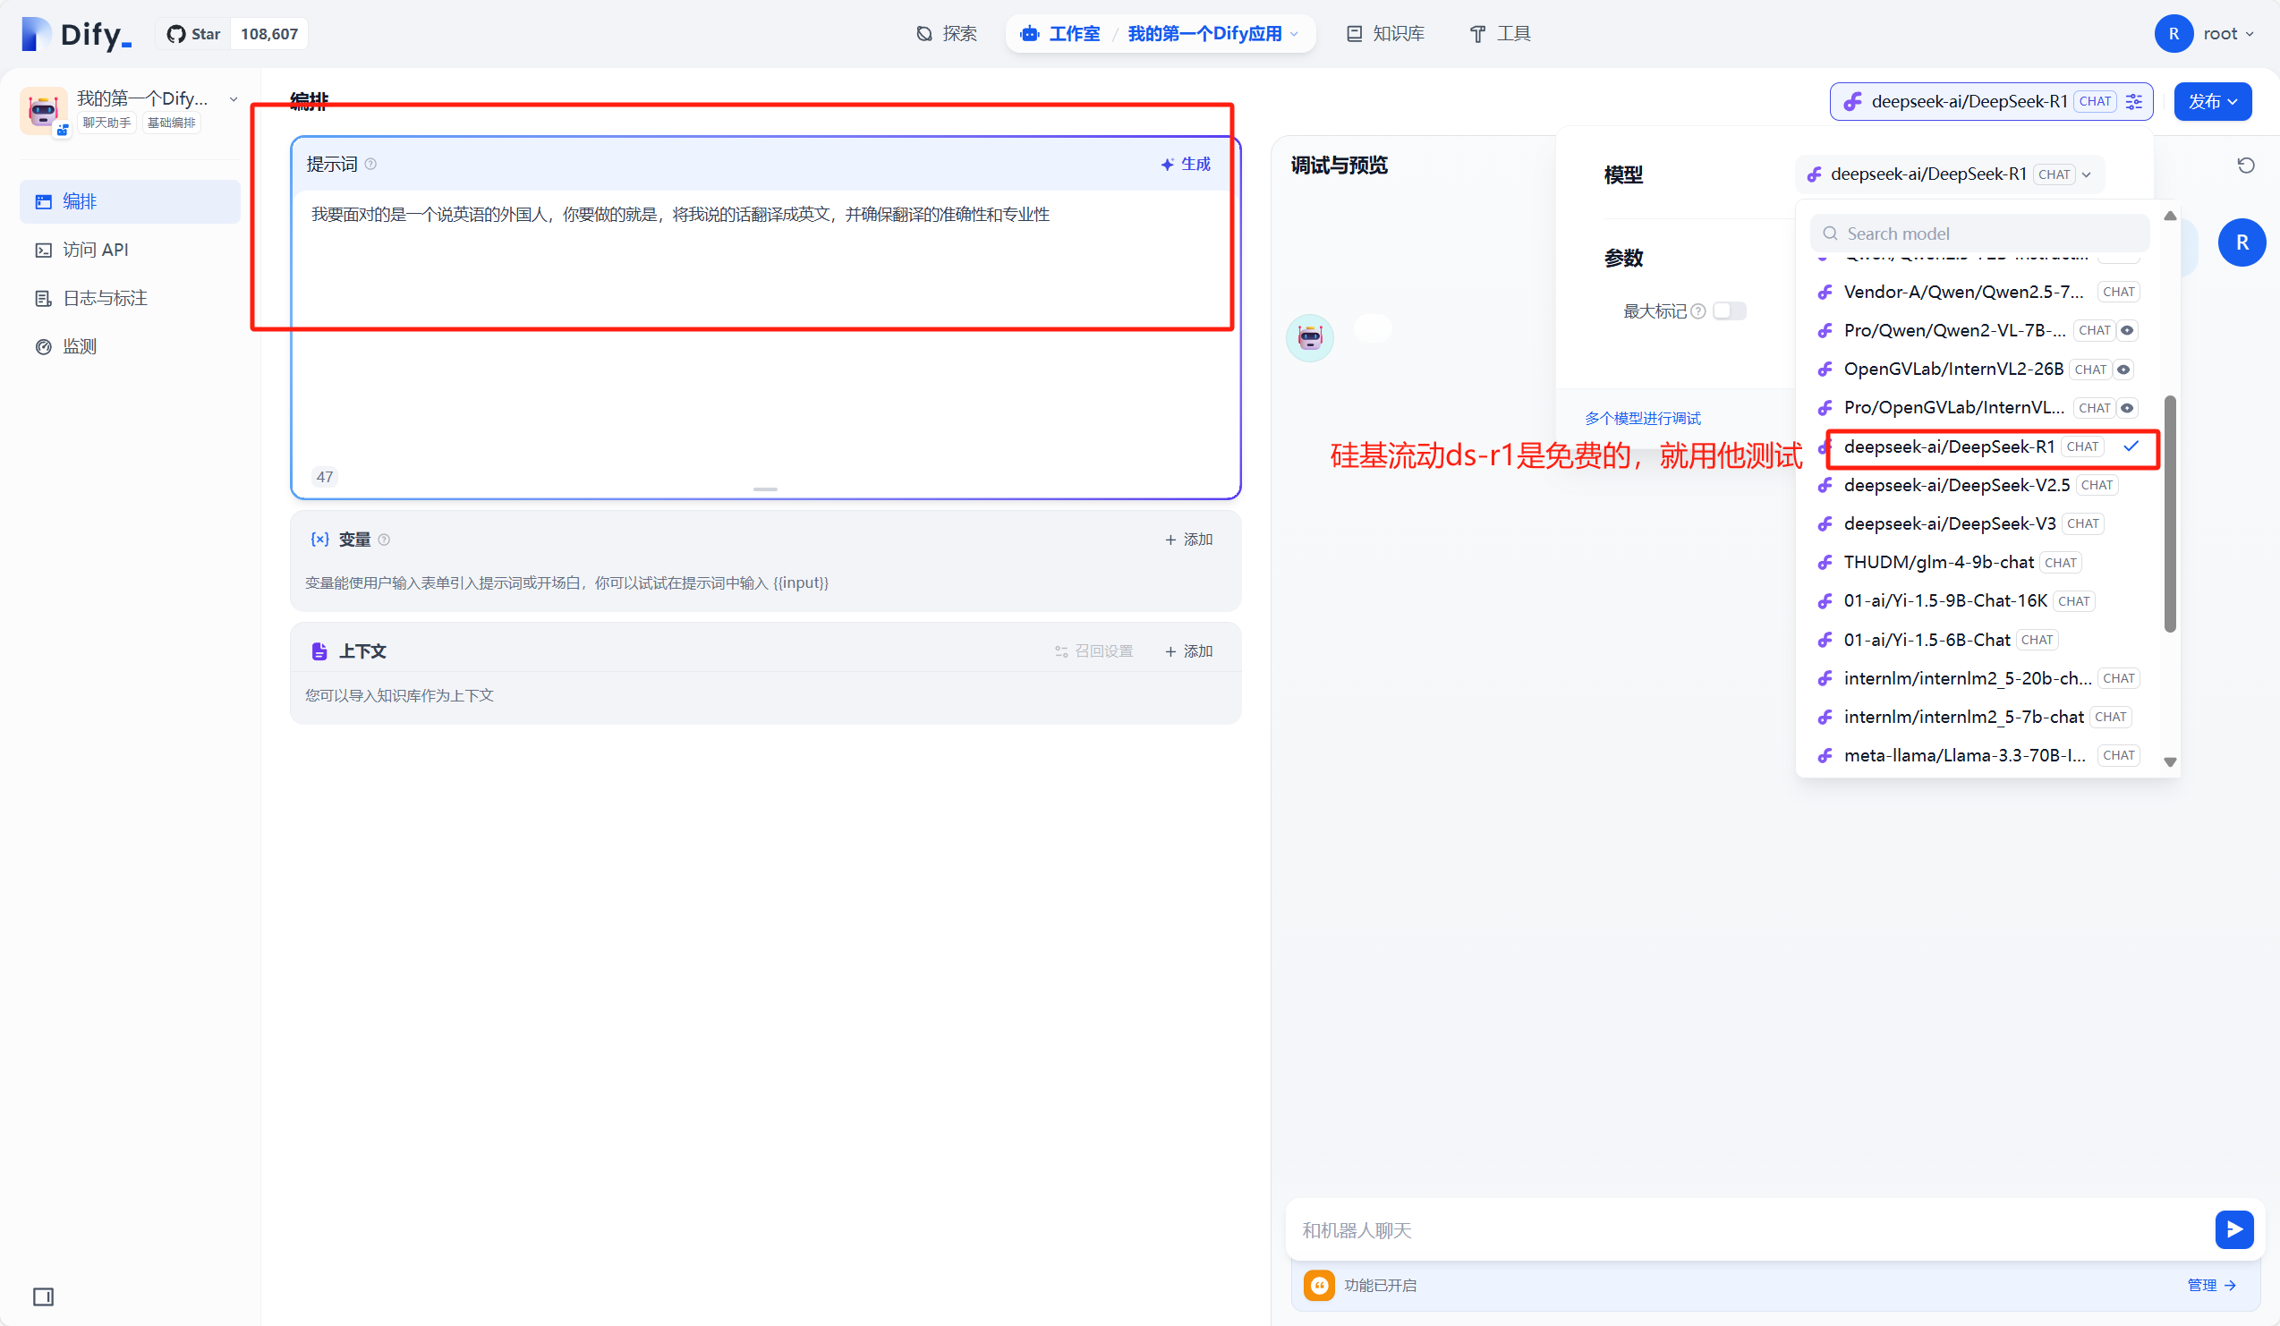Screen dimensions: 2280x1326
Task: Click the GitHub Star icon
Action: [176, 34]
